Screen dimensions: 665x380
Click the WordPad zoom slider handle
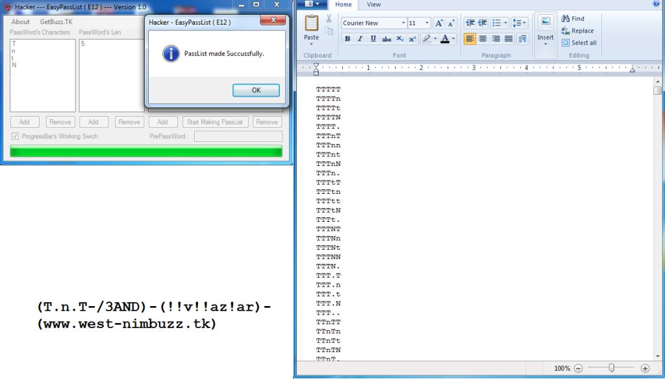612,368
